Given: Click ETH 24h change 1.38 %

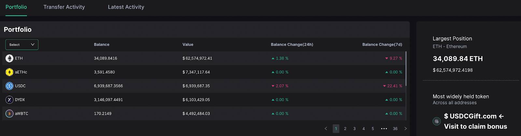Looking at the screenshot, I should click(x=282, y=59).
